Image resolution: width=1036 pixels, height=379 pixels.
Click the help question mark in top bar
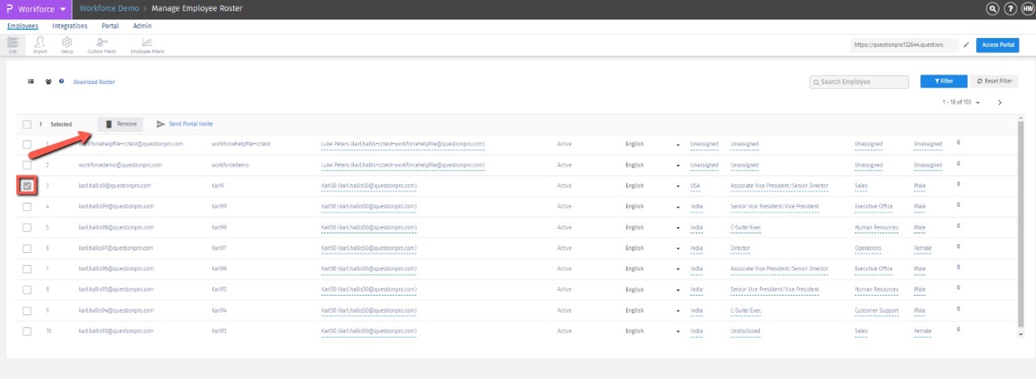pos(1010,9)
